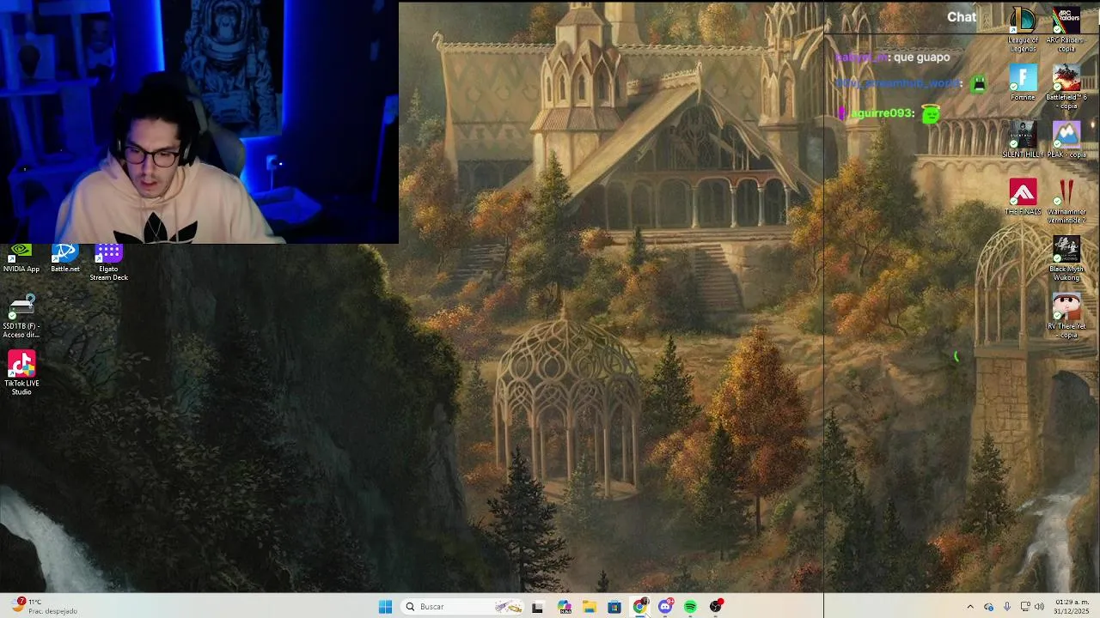Screen dimensions: 1100x618
Task: Open the Copilot taskbar app
Action: click(564, 607)
